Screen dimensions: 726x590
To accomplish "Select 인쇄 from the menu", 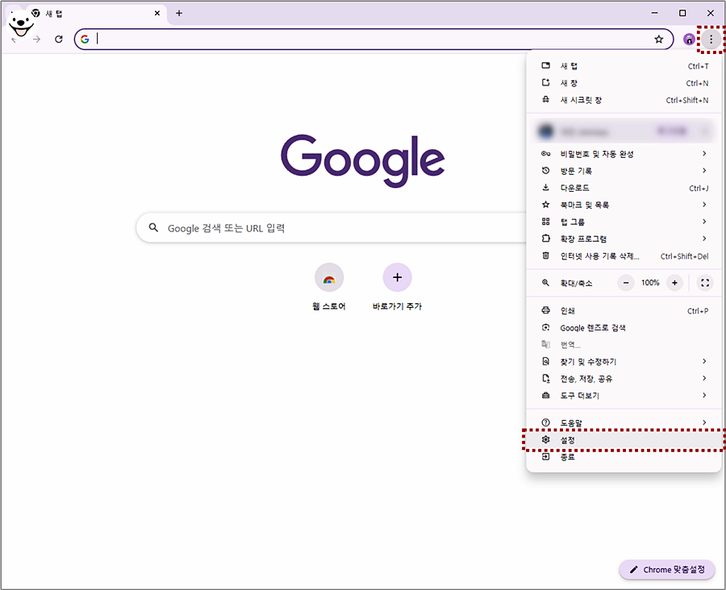I will [x=624, y=311].
